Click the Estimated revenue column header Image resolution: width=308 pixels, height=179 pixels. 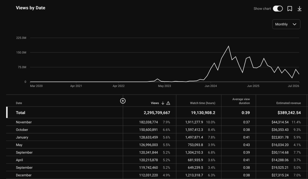coord(288,103)
